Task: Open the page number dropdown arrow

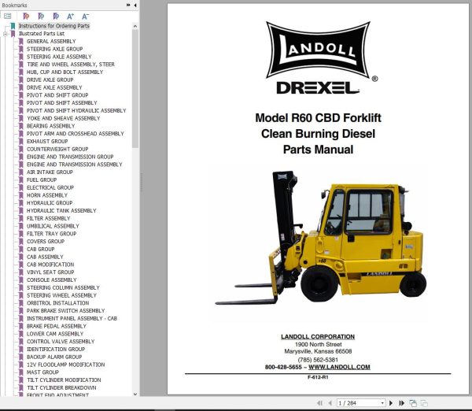Action: 382,403
